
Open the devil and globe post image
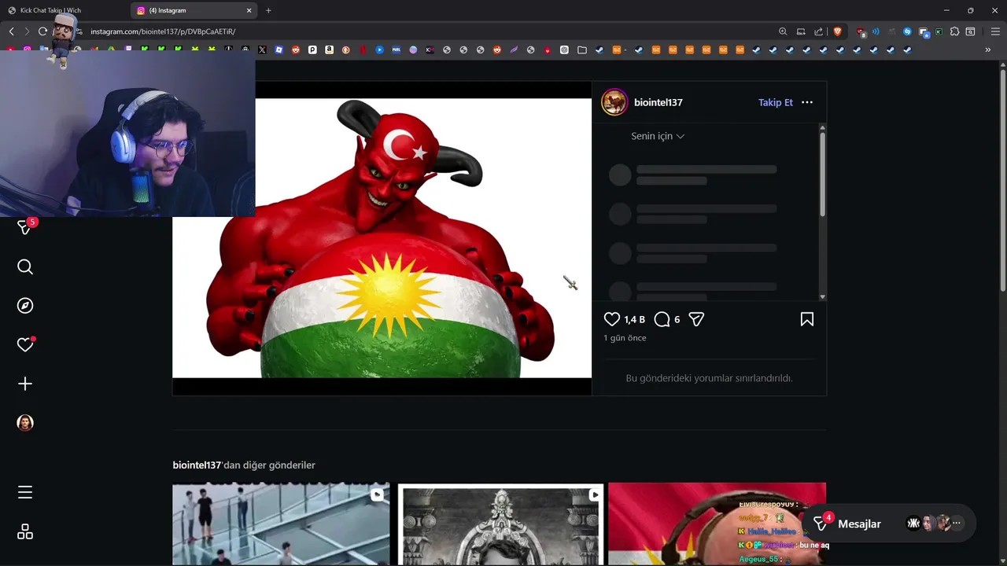click(x=382, y=238)
